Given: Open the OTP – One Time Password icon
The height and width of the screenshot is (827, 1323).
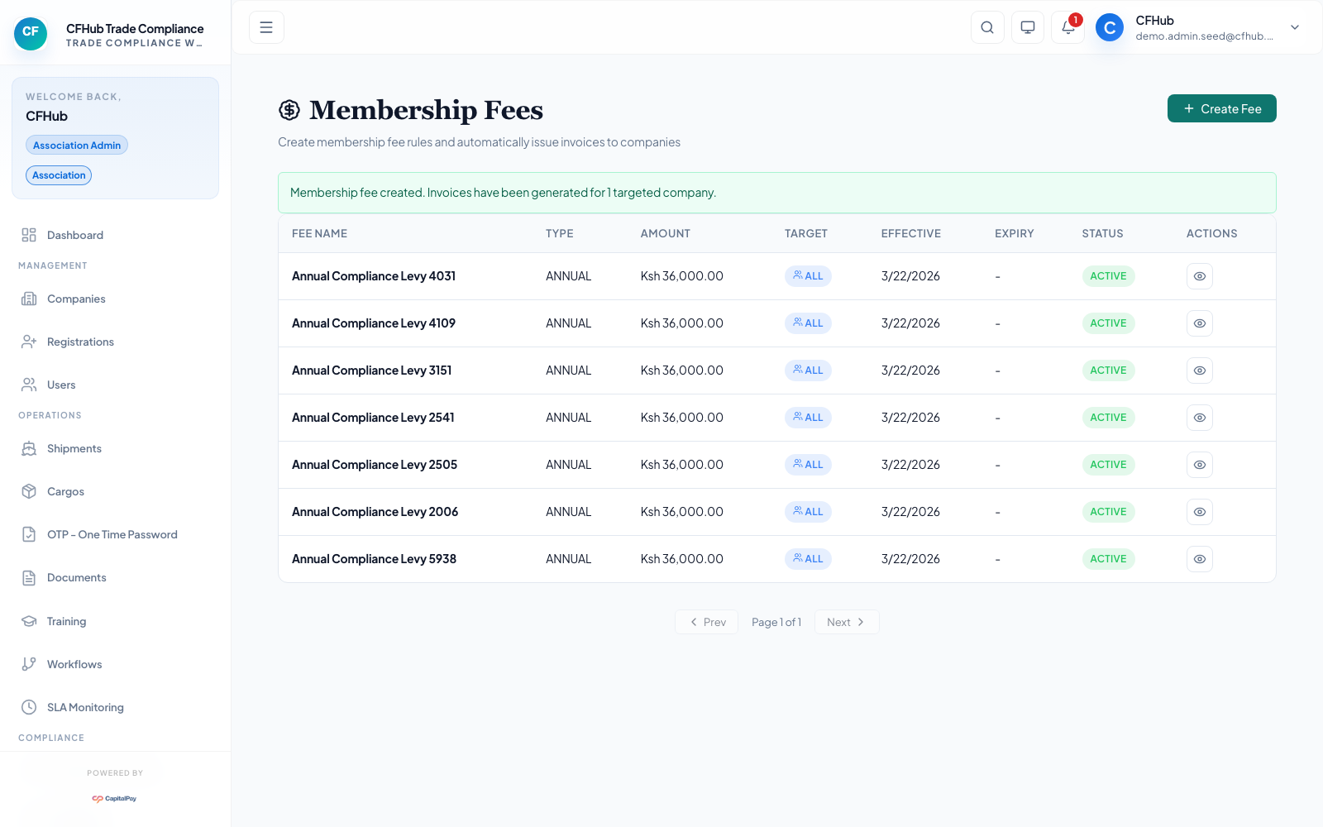Looking at the screenshot, I should [29, 534].
